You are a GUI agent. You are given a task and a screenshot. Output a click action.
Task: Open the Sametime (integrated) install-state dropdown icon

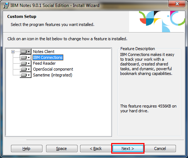coord(26,75)
